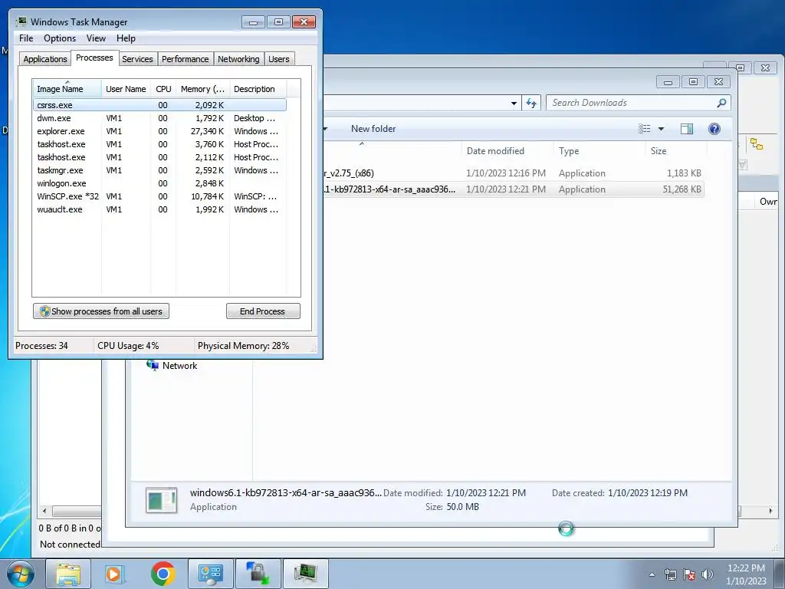785x589 pixels.
Task: Sort processes by Description column
Action: click(x=258, y=89)
